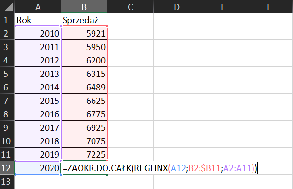Viewport: 293px width, 189px height.
Task: Select column C header
Action: click(130, 7)
